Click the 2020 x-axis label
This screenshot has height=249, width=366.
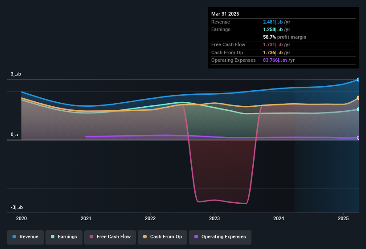[21, 218]
